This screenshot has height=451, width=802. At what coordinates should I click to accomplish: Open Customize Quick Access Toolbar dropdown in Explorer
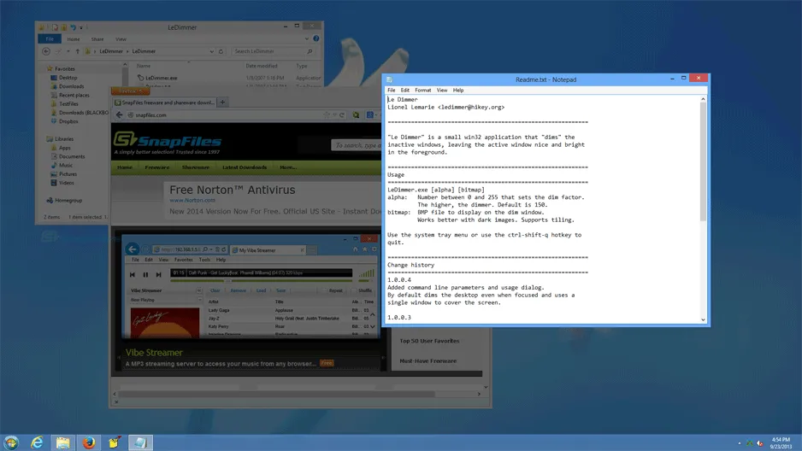pos(81,27)
